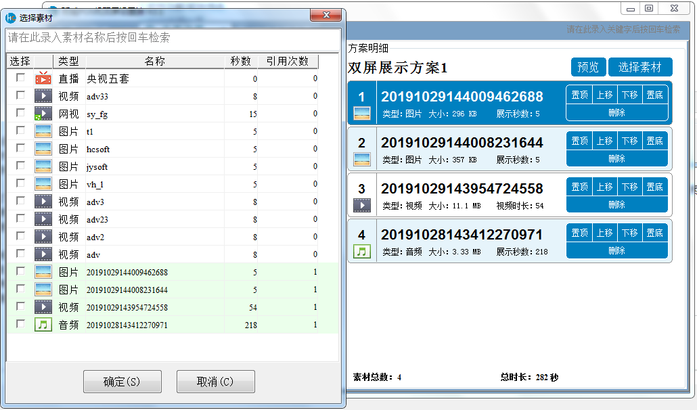Click the video icon in adv33 row
The height and width of the screenshot is (410, 697).
click(x=43, y=96)
